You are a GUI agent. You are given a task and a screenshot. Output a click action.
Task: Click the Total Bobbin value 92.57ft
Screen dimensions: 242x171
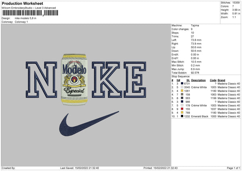pos(195,73)
